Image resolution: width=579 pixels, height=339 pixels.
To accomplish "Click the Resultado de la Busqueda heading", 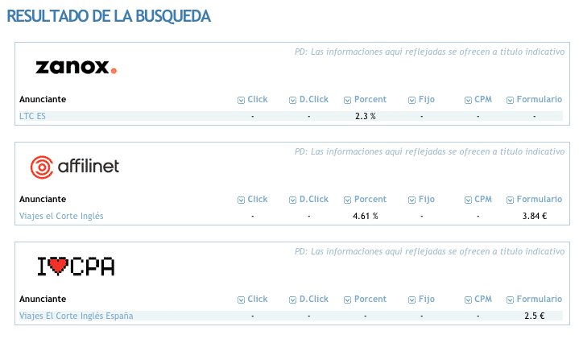I will 109,16.
